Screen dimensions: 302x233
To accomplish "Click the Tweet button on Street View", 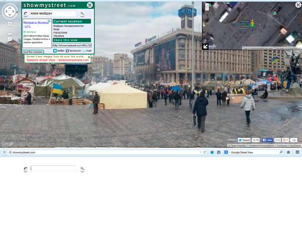I will click(245, 140).
